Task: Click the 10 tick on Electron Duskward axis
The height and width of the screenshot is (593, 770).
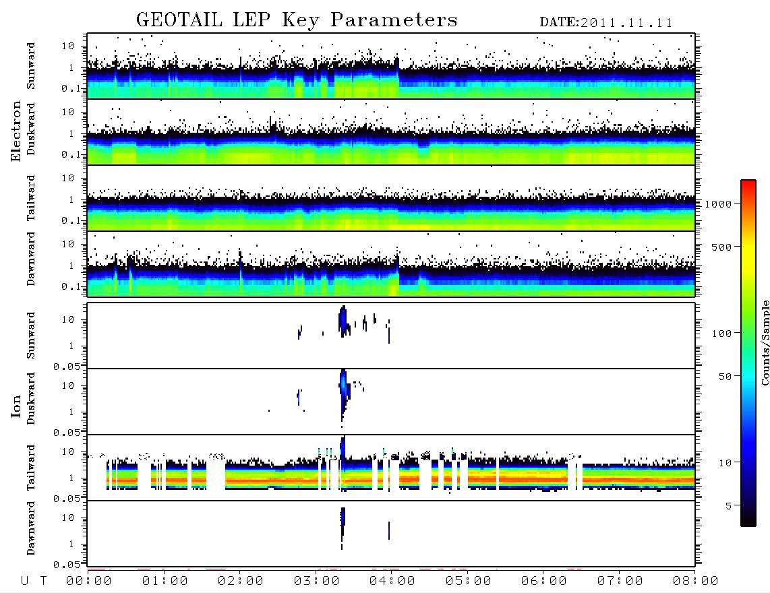Action: [68, 112]
